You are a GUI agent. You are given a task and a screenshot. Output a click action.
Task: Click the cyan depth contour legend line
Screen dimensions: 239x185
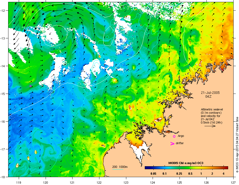coord(118,169)
